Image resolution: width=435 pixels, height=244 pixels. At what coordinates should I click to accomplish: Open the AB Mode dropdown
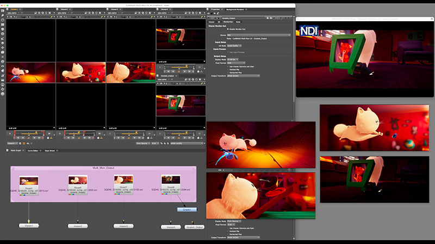(x=234, y=46)
